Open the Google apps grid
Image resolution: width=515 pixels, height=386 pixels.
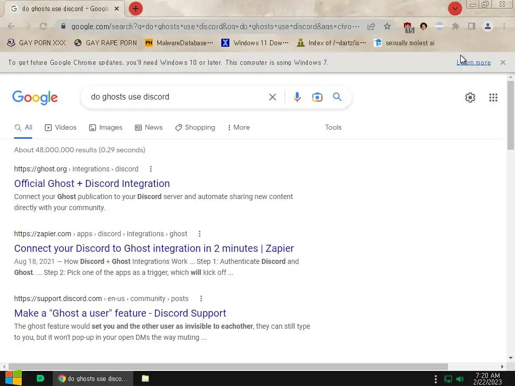[x=493, y=98]
